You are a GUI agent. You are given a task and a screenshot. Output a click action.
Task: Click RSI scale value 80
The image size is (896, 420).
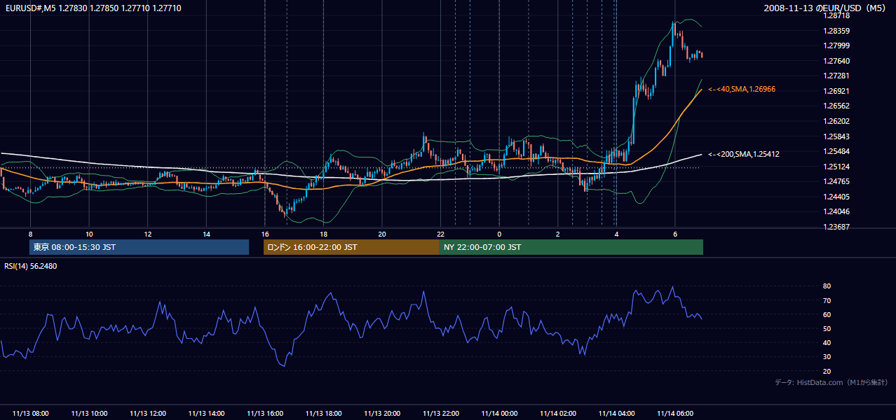click(x=827, y=286)
